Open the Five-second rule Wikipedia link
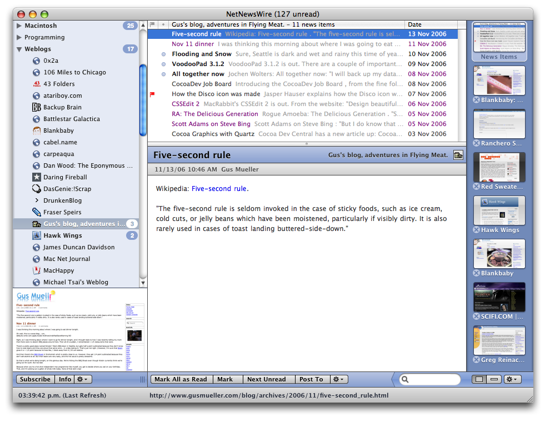The height and width of the screenshot is (427, 555). pos(219,189)
